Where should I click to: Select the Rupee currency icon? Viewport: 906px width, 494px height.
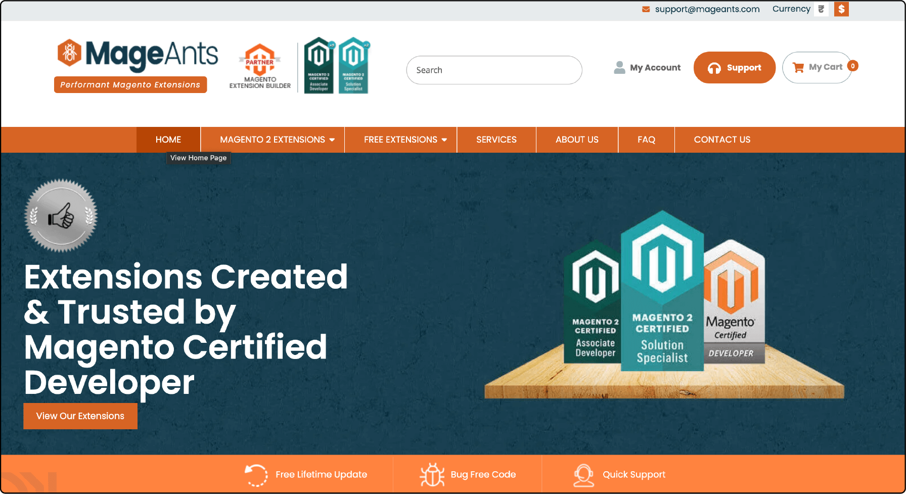click(x=821, y=9)
